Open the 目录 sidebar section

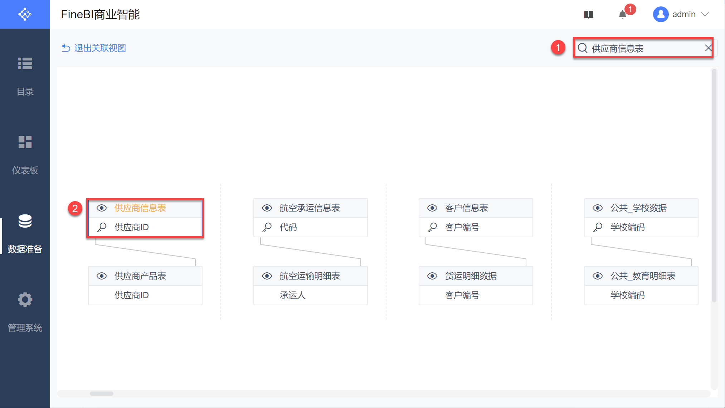(25, 76)
